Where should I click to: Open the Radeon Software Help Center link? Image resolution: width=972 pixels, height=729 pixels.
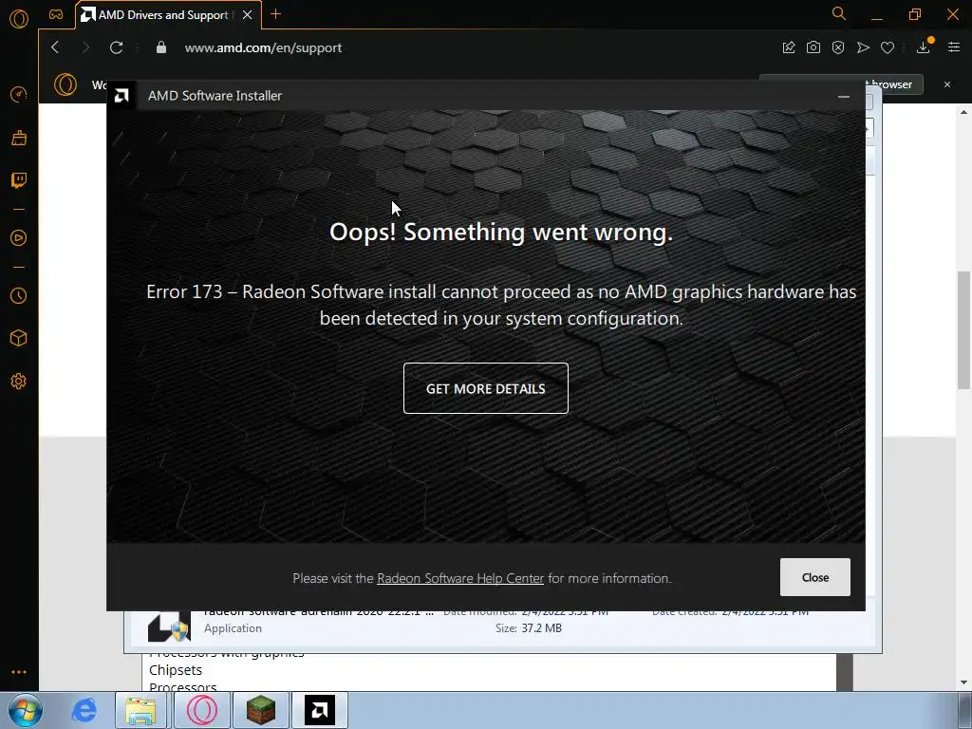tap(460, 578)
